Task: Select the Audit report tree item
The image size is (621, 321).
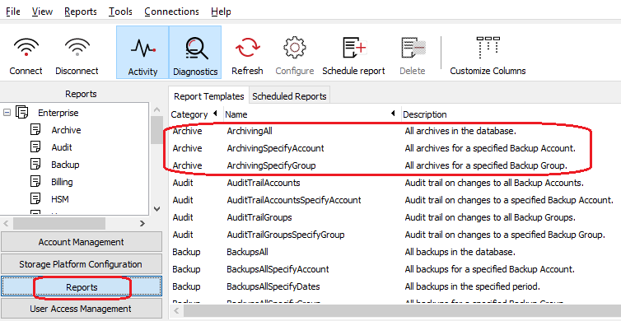Action: (x=62, y=147)
